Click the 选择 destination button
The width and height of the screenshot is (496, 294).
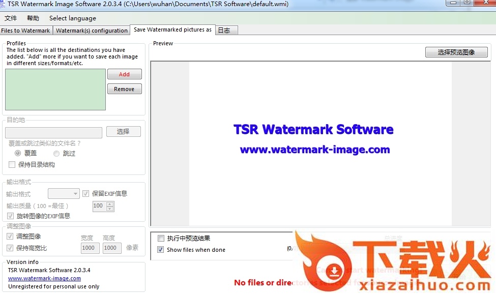click(x=124, y=132)
